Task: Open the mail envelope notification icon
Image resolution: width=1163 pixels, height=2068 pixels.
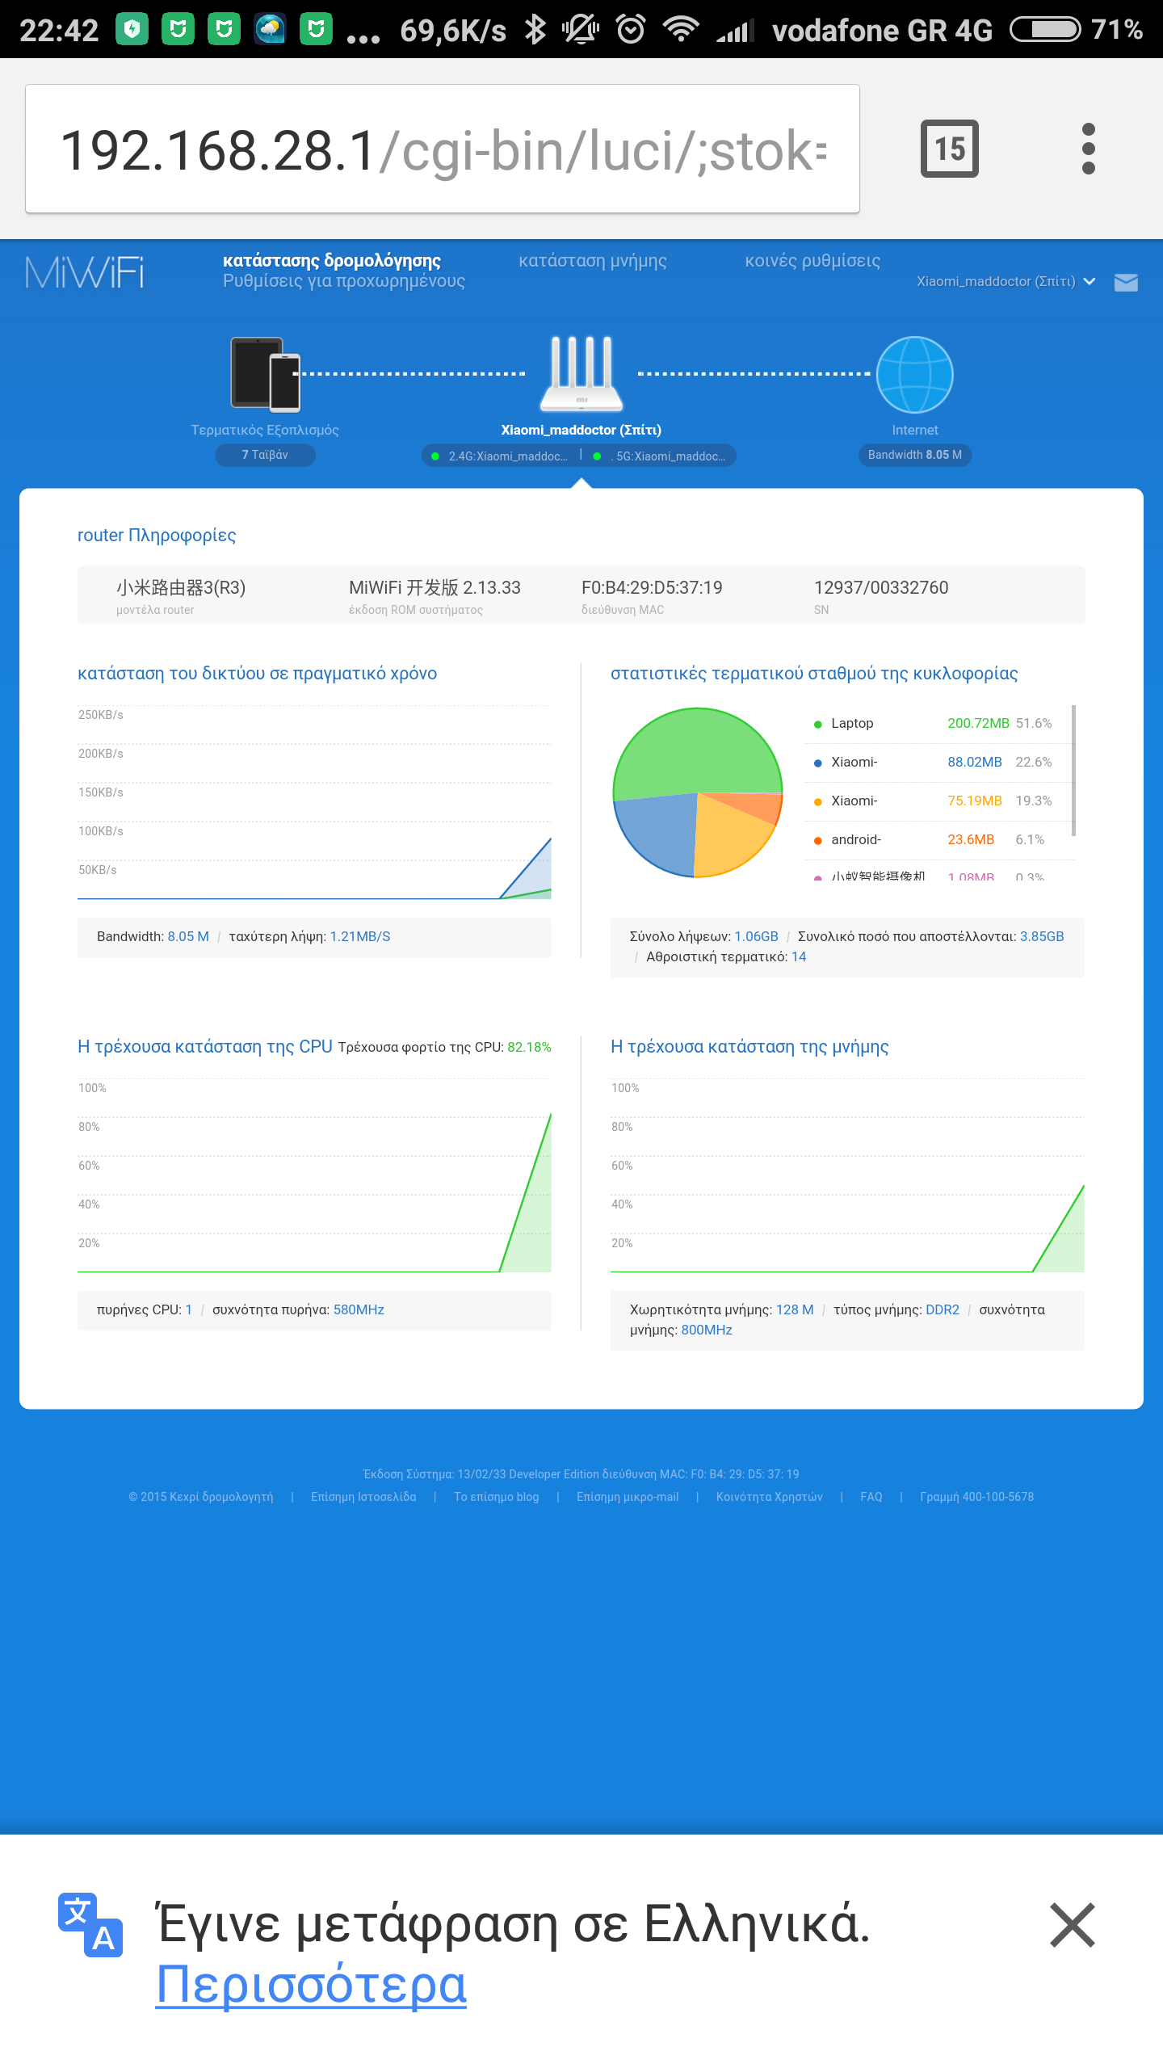Action: pyautogui.click(x=1125, y=282)
